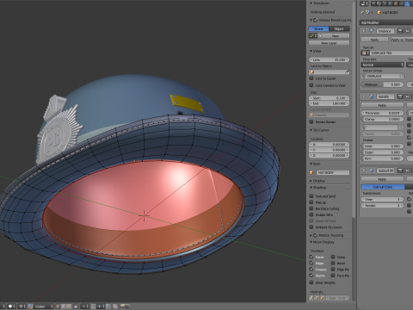Select the Catmull-Clark subdivision type
The image size is (413, 310).
pyautogui.click(x=383, y=187)
